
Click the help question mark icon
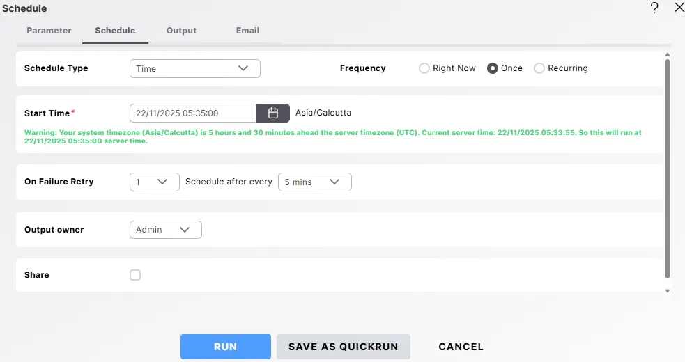(654, 8)
